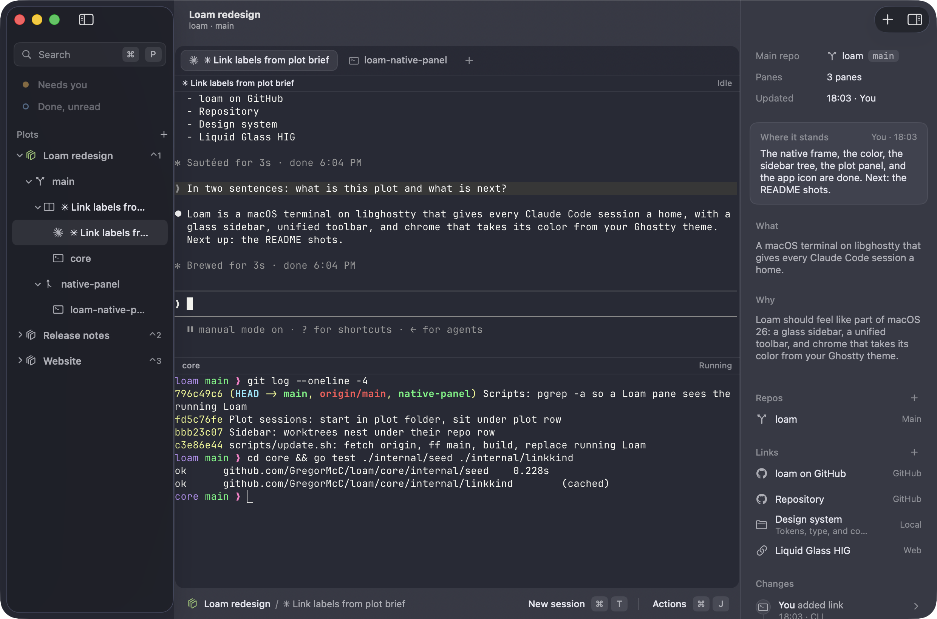This screenshot has height=619, width=937.
Task: Open the loam on GitHub link
Action: point(838,474)
